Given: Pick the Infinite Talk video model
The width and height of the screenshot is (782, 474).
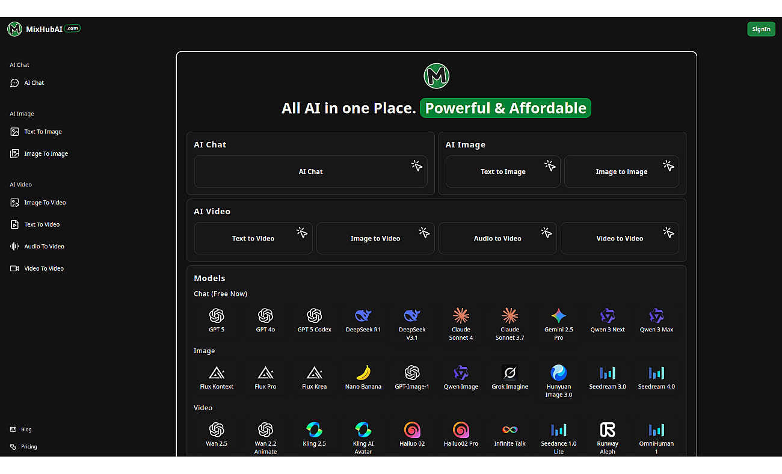Looking at the screenshot, I should coord(510,430).
